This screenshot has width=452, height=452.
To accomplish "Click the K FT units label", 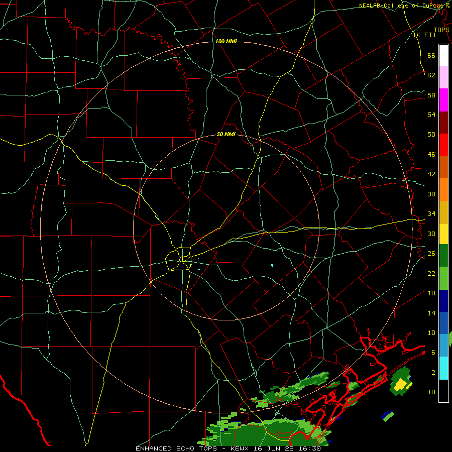I will click(x=425, y=35).
